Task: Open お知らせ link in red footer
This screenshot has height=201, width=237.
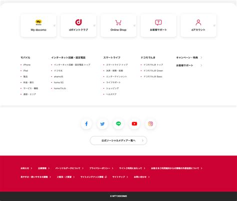Action: pyautogui.click(x=24, y=168)
